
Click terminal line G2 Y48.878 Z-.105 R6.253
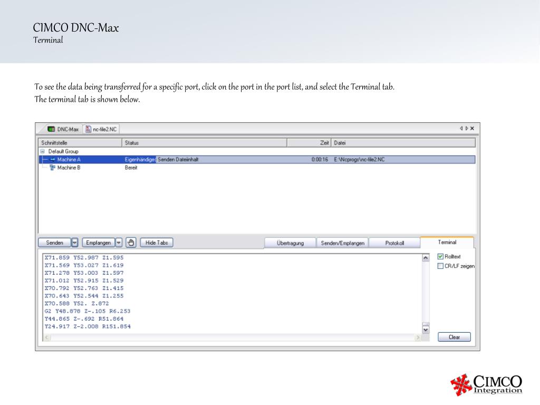click(88, 311)
